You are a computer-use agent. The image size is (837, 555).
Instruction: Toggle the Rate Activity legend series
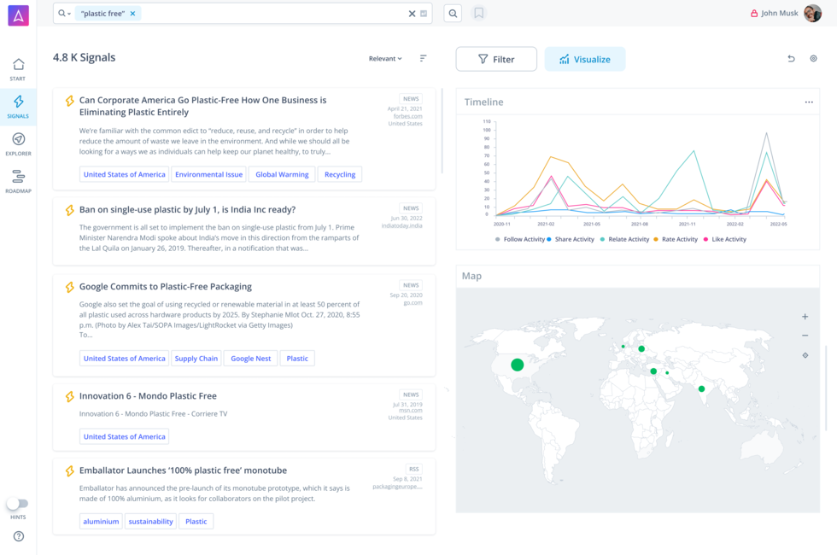click(676, 239)
